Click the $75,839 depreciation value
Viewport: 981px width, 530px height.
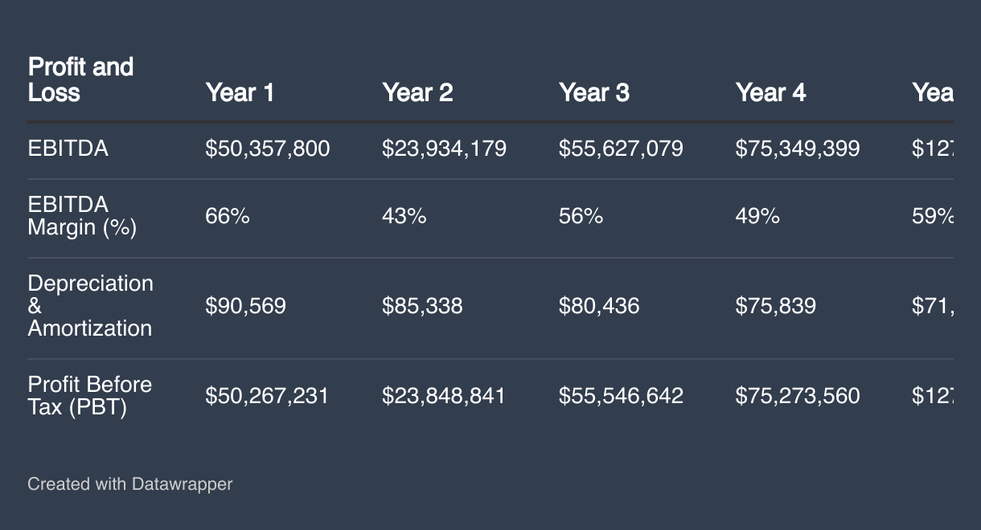pyautogui.click(x=775, y=306)
